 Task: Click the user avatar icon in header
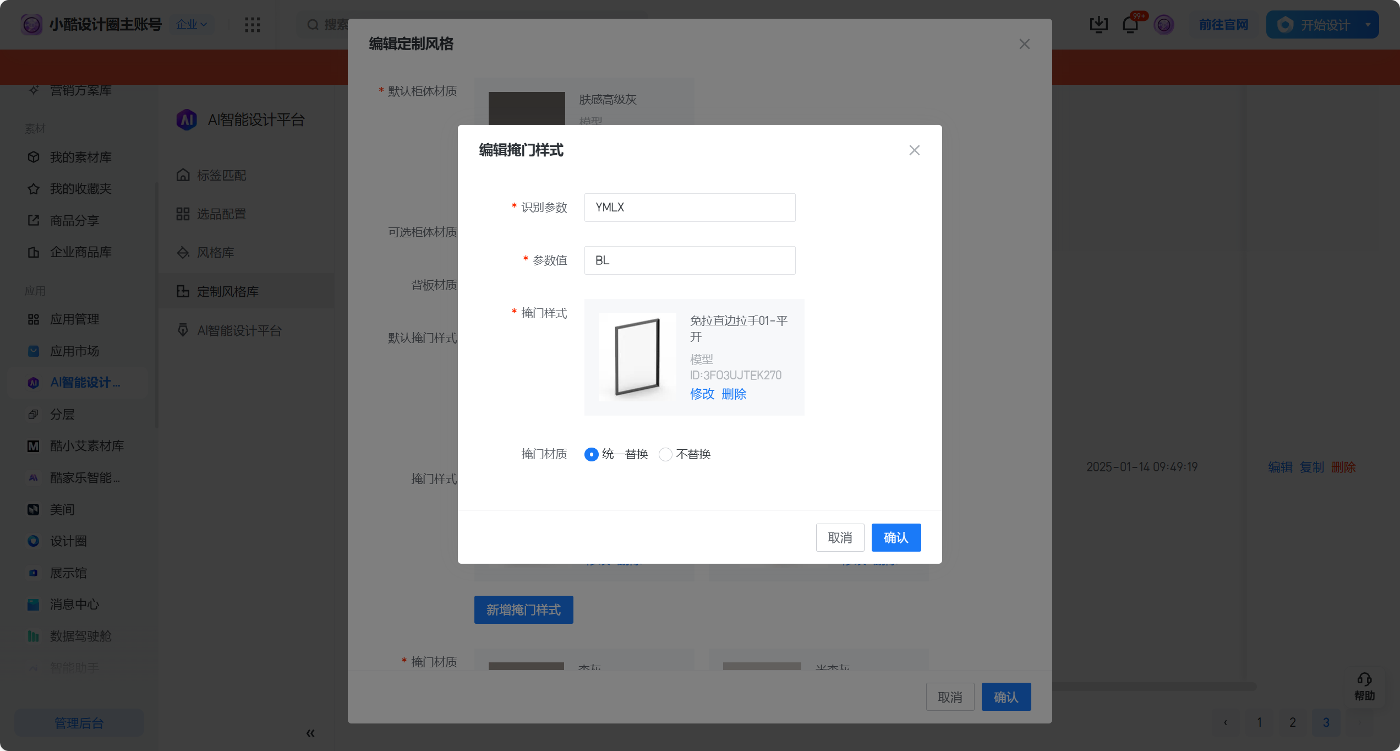[x=1163, y=25]
